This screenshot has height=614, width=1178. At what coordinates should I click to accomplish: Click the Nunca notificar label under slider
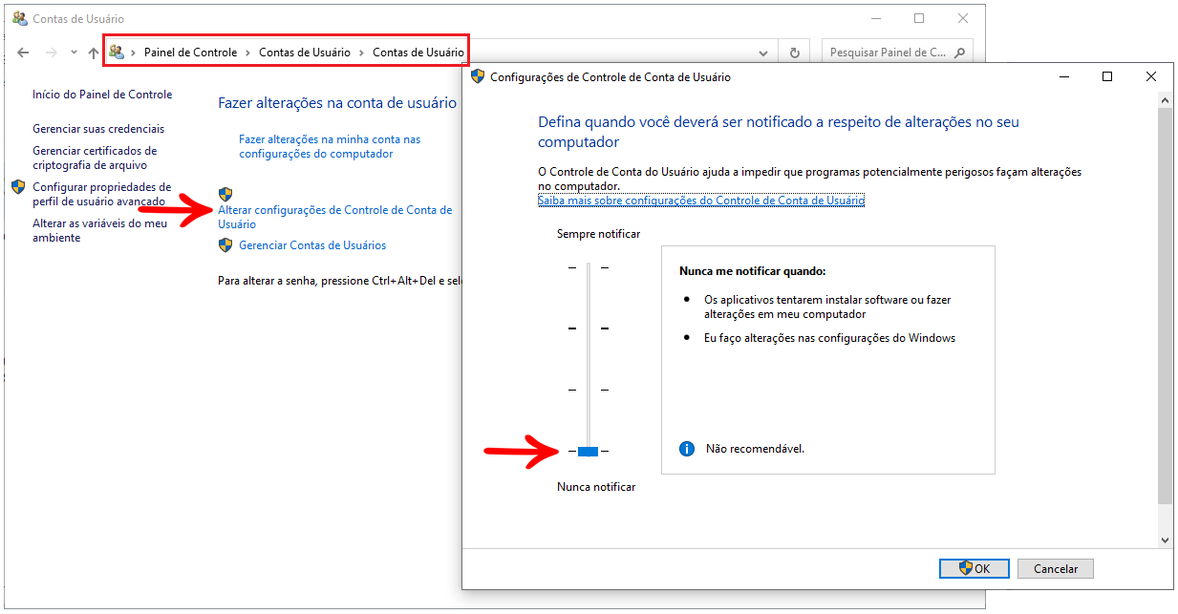click(596, 487)
